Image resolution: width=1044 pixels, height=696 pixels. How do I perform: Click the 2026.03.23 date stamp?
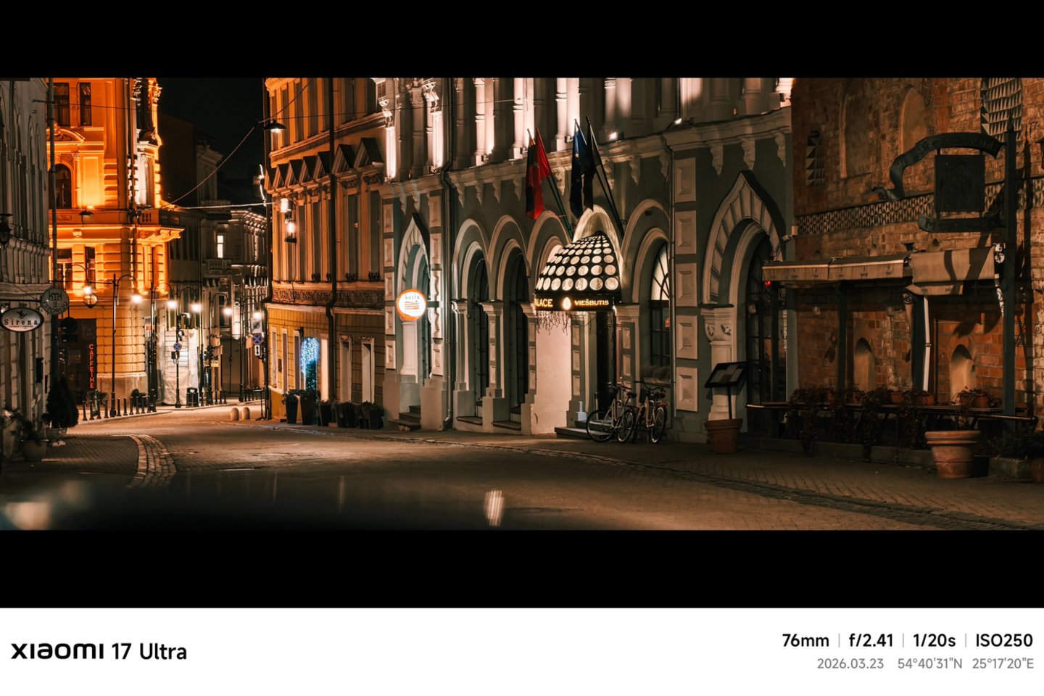click(x=850, y=663)
